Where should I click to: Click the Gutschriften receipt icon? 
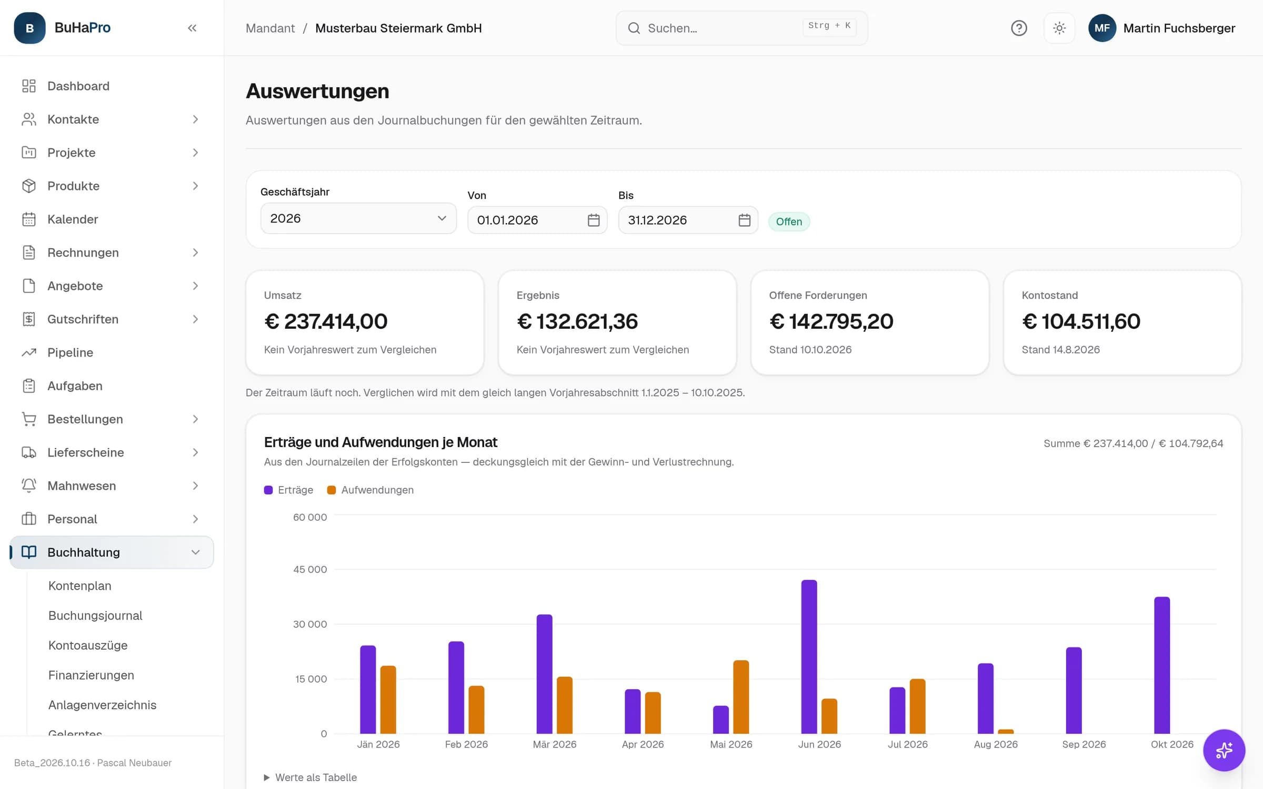coord(29,319)
